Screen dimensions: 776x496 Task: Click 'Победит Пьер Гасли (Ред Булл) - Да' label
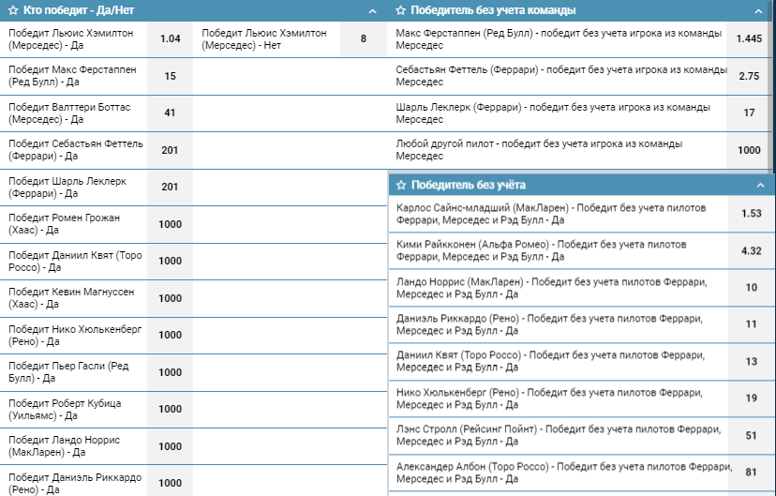[68, 372]
